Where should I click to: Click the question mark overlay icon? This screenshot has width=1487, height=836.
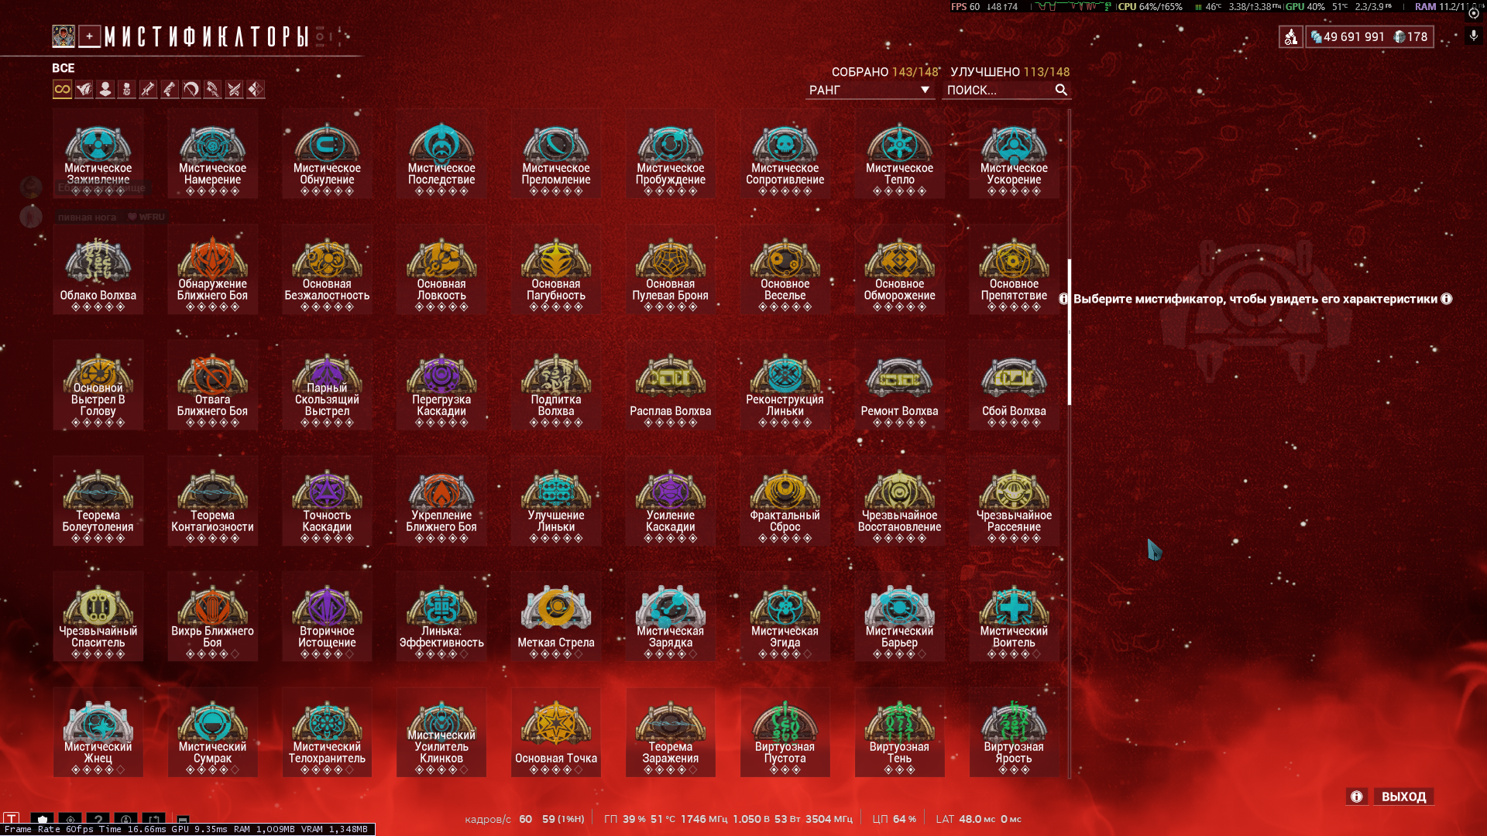point(98,819)
